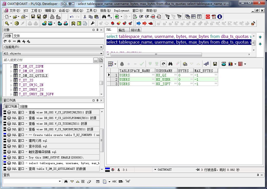The height and width of the screenshot is (189, 267).
Task: Toggle the ABC case-sensitive search option
Action: point(114,181)
